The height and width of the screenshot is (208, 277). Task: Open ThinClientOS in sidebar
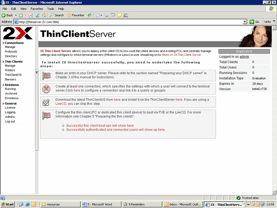(x=13, y=75)
